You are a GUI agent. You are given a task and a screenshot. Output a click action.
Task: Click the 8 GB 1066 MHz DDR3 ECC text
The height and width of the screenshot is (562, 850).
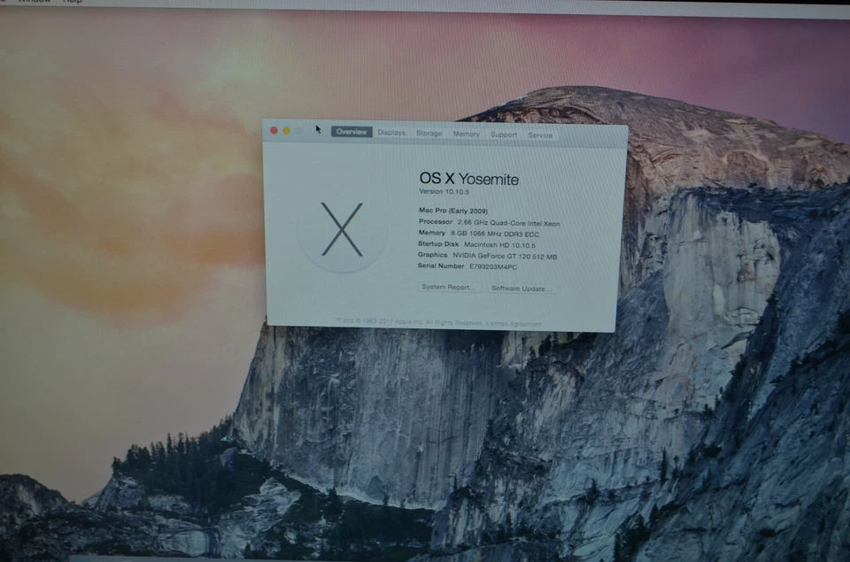coord(495,235)
